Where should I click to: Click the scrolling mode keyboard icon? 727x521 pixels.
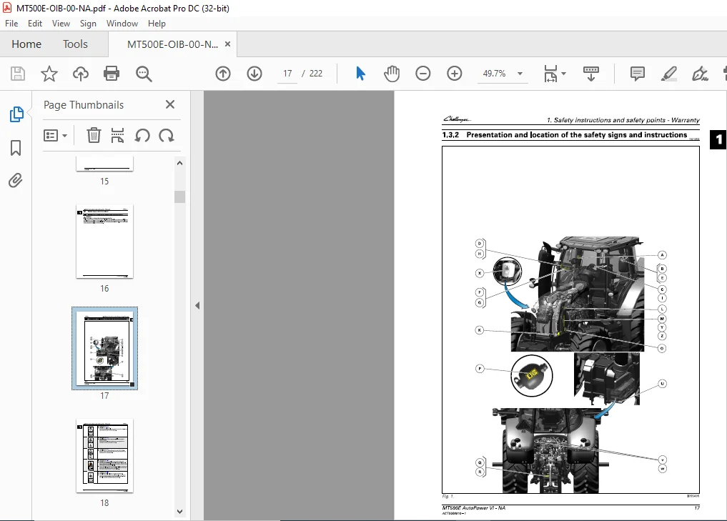pyautogui.click(x=590, y=74)
